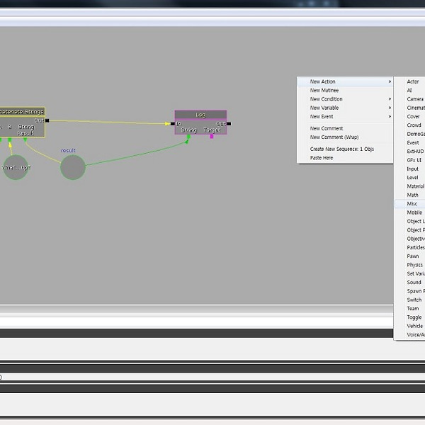This screenshot has height=425, width=425.
Task: Click Concatenate Strings Out connector
Action: (47, 120)
